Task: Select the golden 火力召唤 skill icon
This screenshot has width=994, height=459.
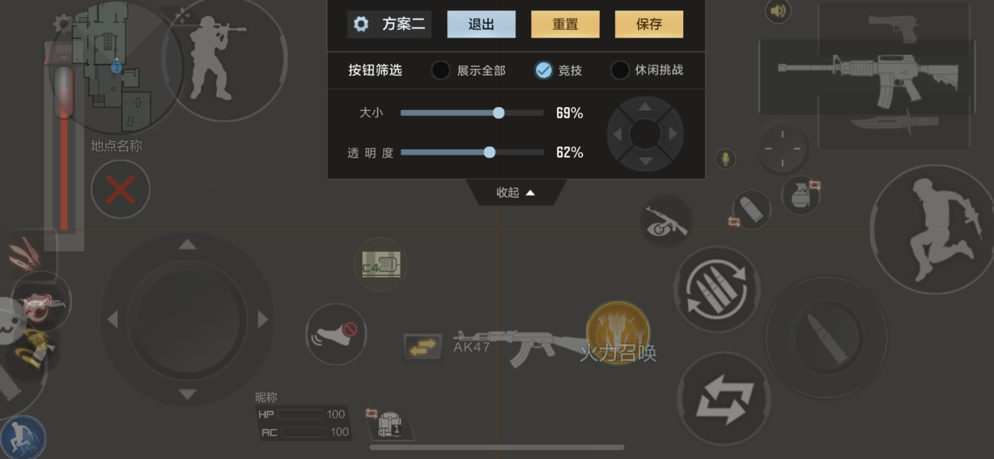Action: point(618,333)
